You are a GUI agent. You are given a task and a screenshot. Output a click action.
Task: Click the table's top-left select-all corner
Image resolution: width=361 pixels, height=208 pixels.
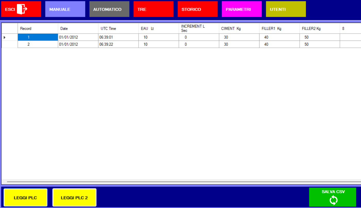[x=10, y=28]
